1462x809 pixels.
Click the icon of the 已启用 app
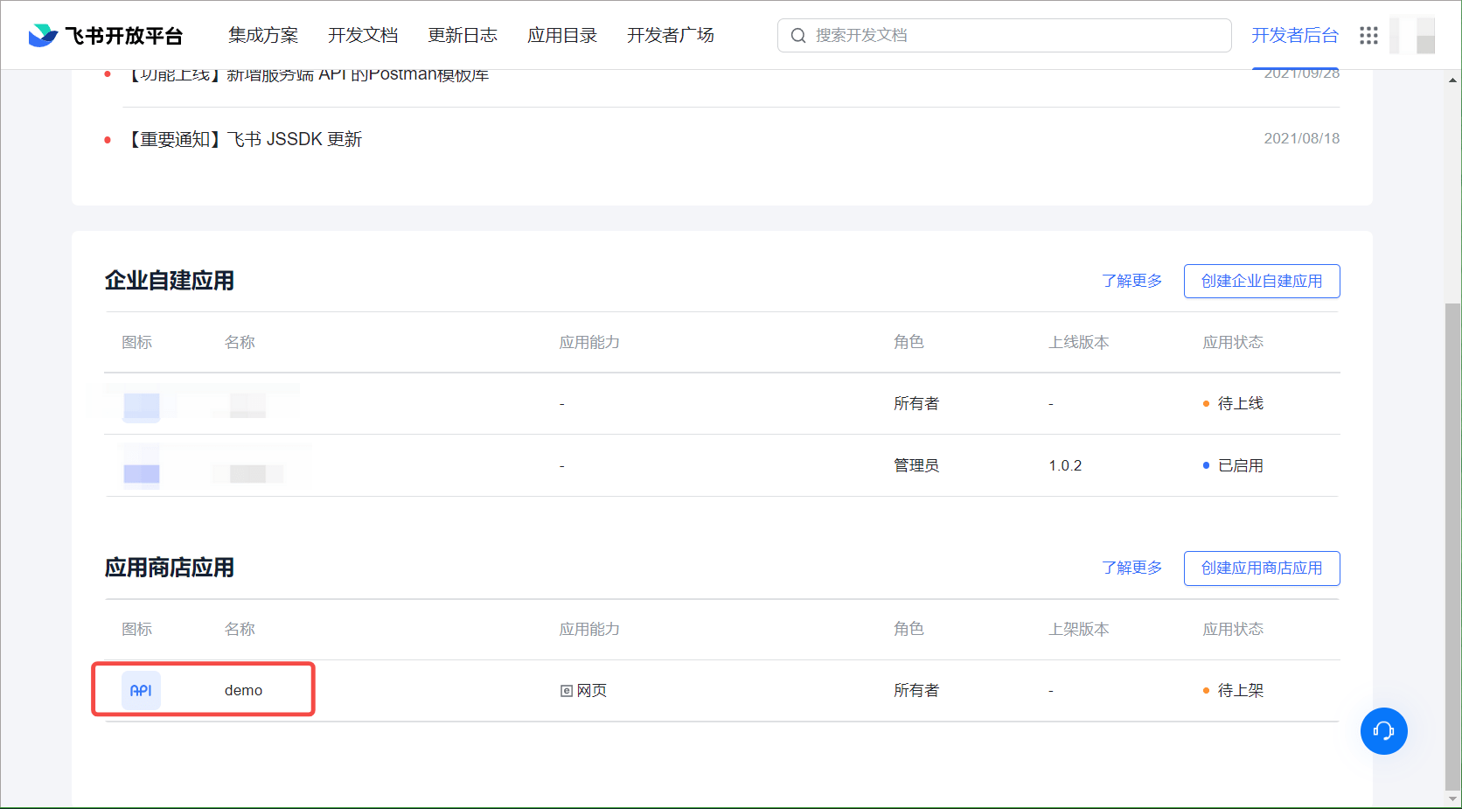(142, 467)
